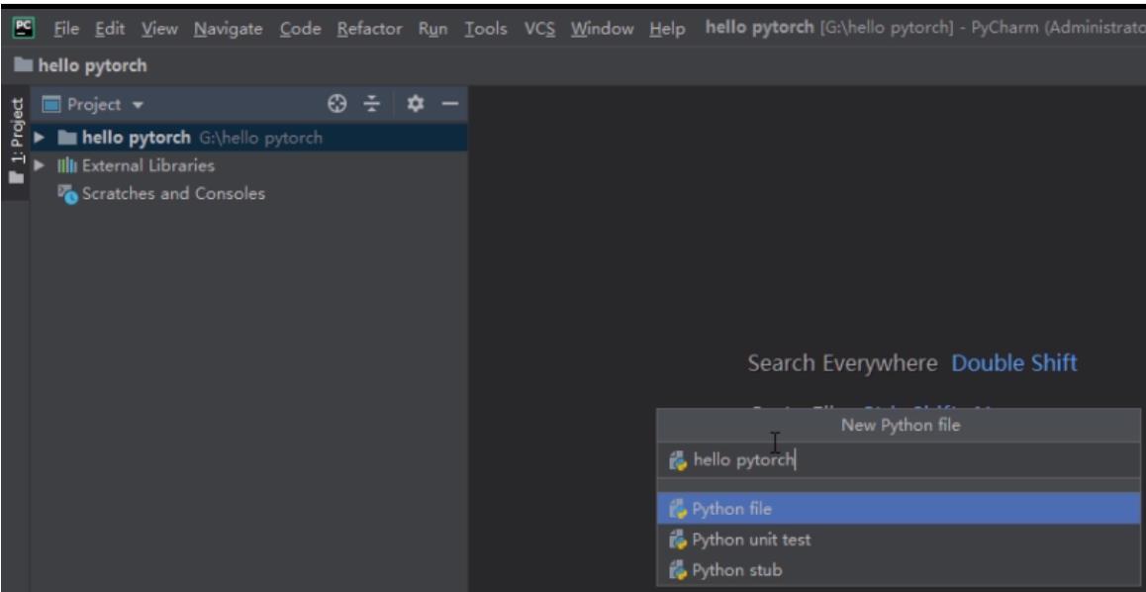The width and height of the screenshot is (1146, 592).
Task: Open Project panel gear settings
Action: coord(415,105)
